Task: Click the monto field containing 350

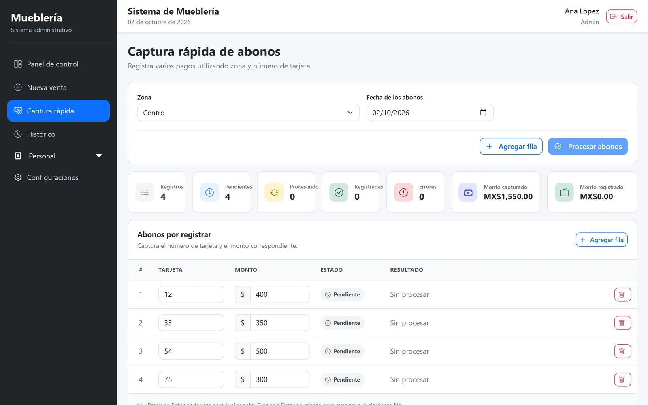Action: tap(280, 323)
